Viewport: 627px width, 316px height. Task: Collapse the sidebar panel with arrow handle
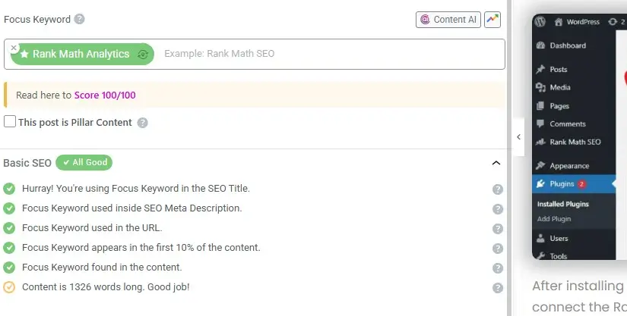518,137
